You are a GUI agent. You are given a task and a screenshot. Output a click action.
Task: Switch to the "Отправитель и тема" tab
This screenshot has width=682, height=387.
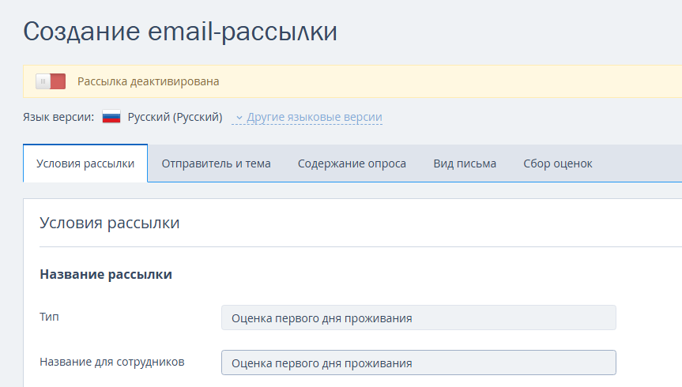click(216, 163)
